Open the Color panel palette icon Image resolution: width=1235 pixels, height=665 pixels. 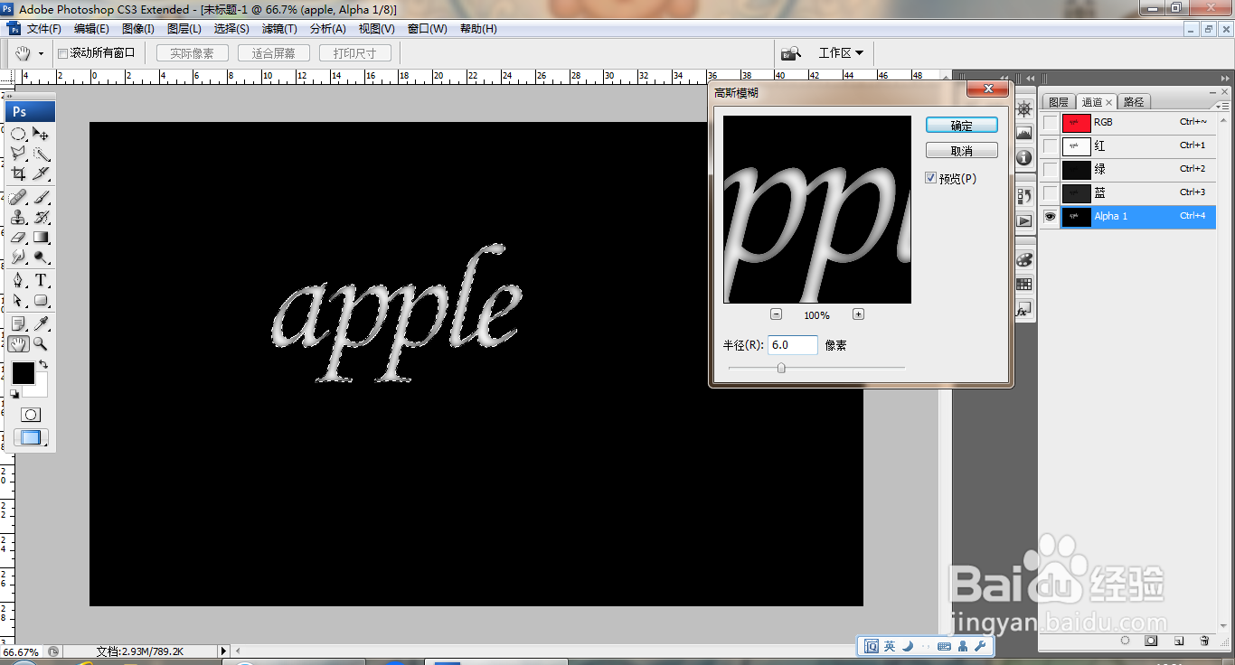click(1024, 259)
